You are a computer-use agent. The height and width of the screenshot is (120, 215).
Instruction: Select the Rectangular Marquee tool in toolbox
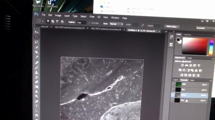pyautogui.click(x=37, y=37)
